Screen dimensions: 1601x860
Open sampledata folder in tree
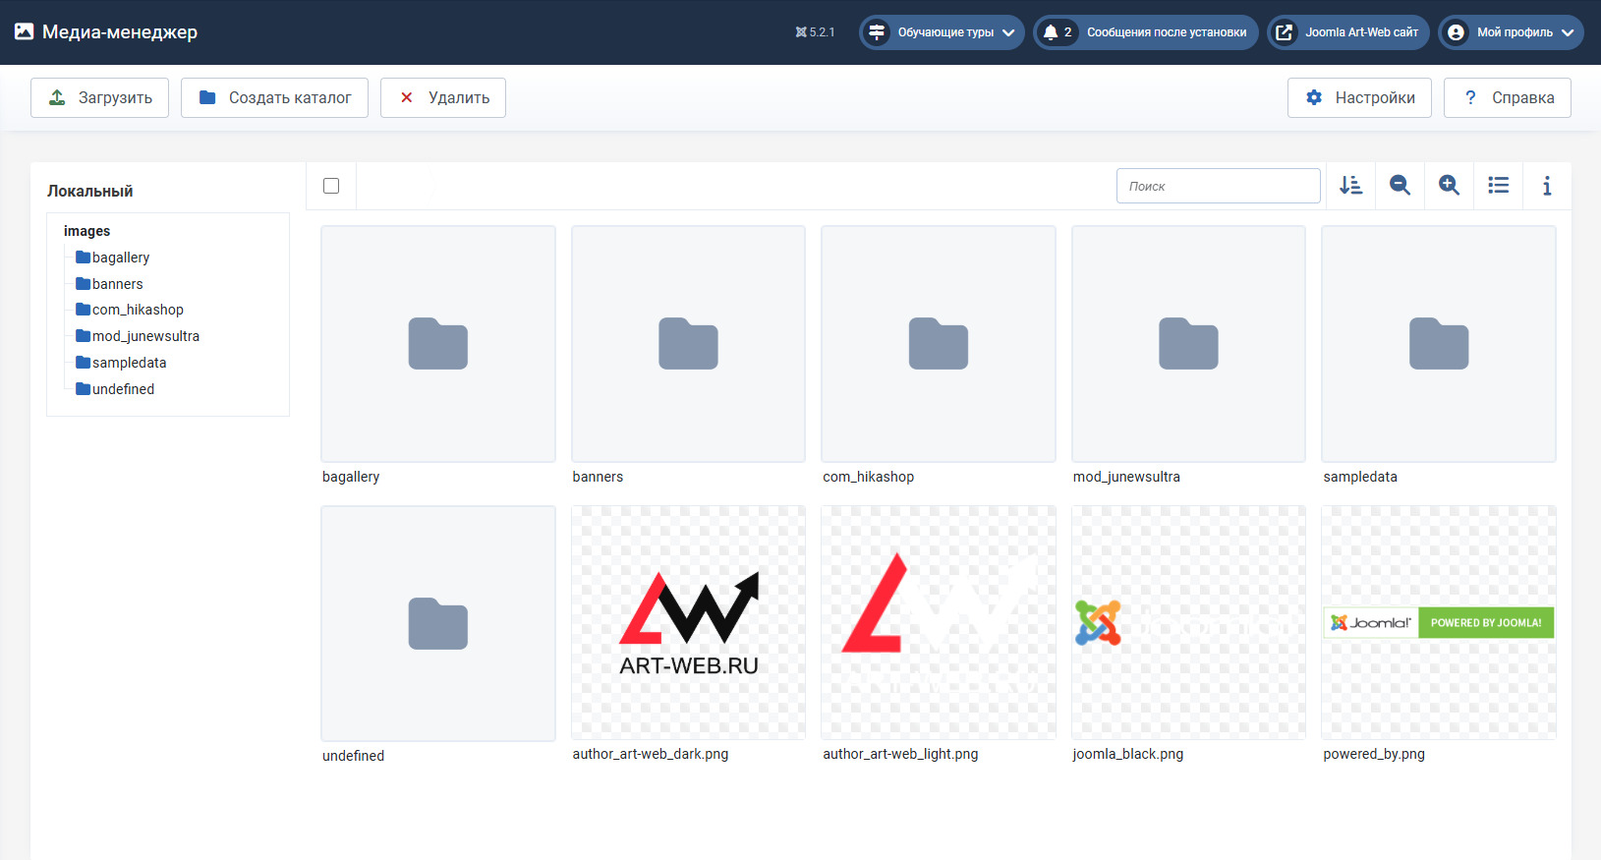click(121, 363)
